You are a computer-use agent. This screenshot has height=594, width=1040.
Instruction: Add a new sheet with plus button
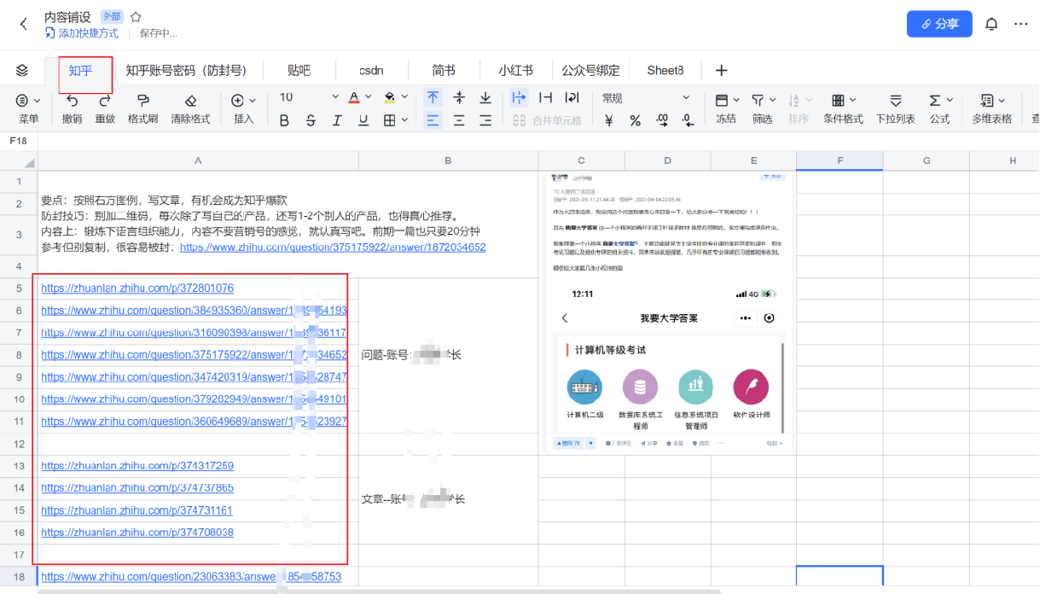click(721, 70)
